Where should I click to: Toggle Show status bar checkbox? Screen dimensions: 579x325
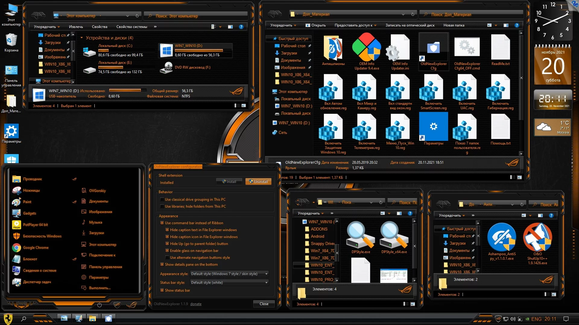(162, 290)
